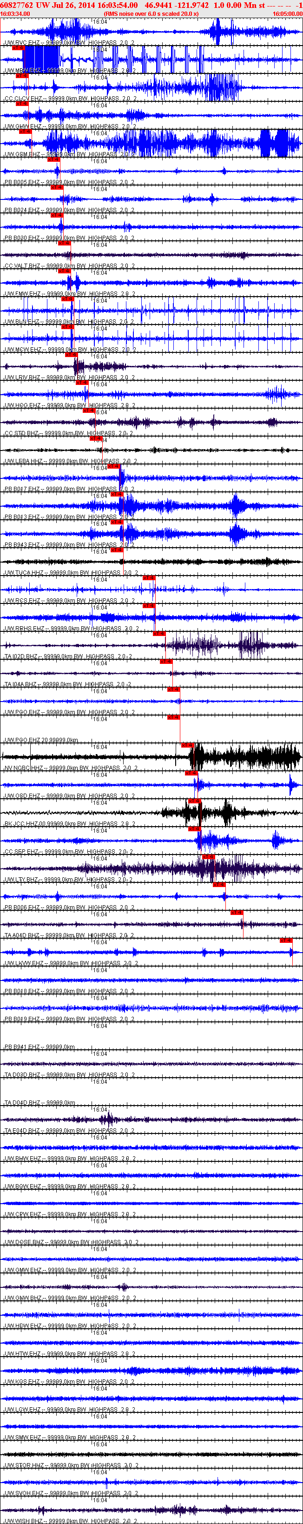303x1524 pixels.
Task: Select the 'TA E04D BHZ' trace label
Action: coord(69,1131)
